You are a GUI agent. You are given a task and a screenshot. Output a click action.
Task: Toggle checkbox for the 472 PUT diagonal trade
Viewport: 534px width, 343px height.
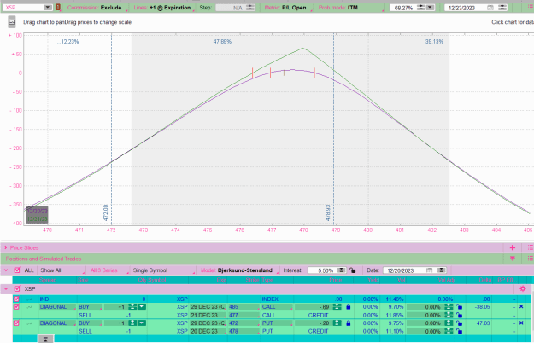tap(16, 323)
